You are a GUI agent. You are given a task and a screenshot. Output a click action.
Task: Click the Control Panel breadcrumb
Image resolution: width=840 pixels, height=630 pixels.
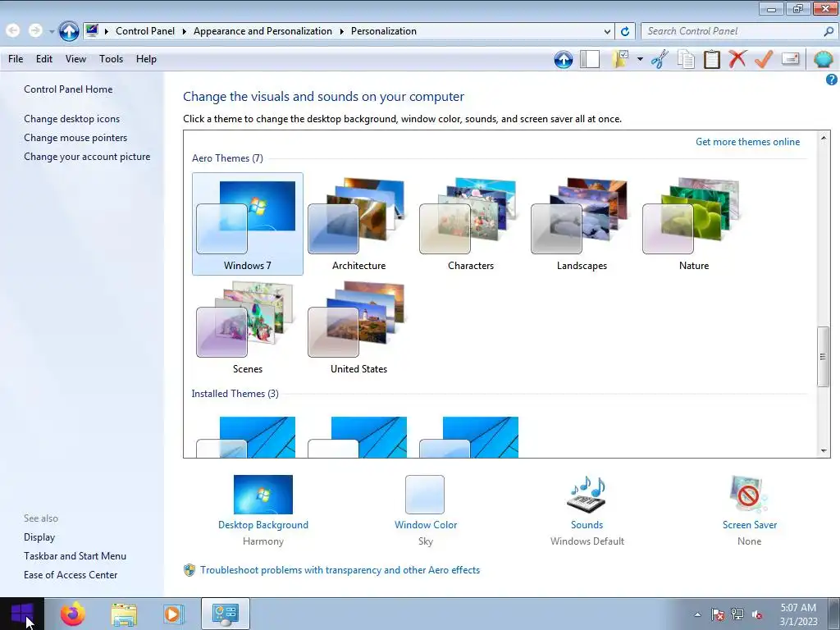145,31
